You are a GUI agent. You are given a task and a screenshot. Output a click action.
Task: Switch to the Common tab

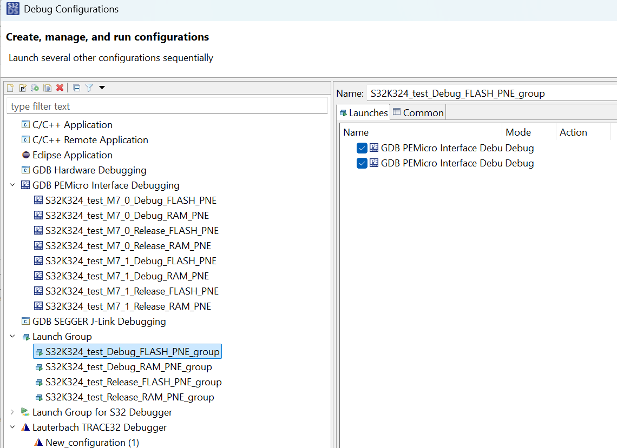(x=418, y=113)
